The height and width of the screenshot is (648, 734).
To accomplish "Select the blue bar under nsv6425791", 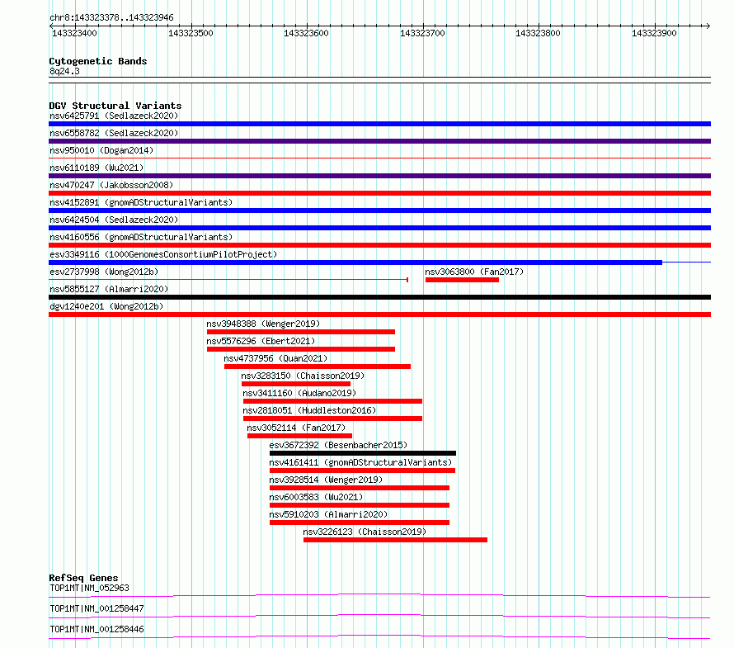I will point(379,124).
